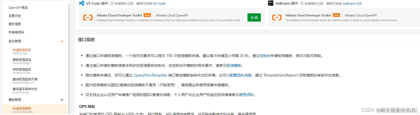The height and width of the screenshot is (115, 420).
Task: Click the JetBrains logo icon
Action: click(271, 3)
